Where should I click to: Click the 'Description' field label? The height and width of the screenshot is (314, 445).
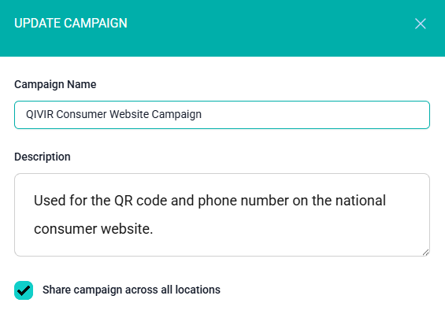[x=43, y=157]
